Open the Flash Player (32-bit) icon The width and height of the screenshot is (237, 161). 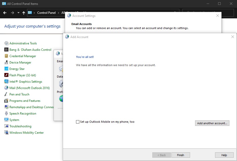click(6, 75)
